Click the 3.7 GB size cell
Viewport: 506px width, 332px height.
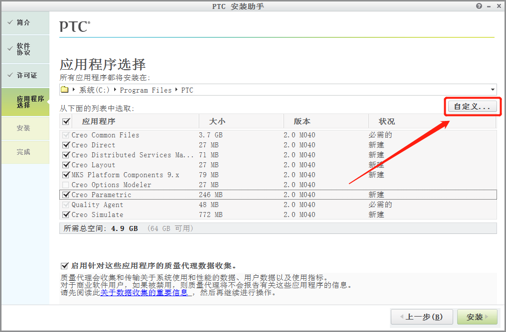(211, 135)
